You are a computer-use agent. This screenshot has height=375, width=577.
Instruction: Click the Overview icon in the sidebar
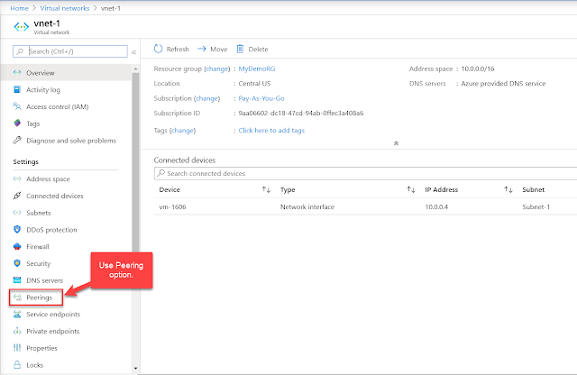[17, 72]
